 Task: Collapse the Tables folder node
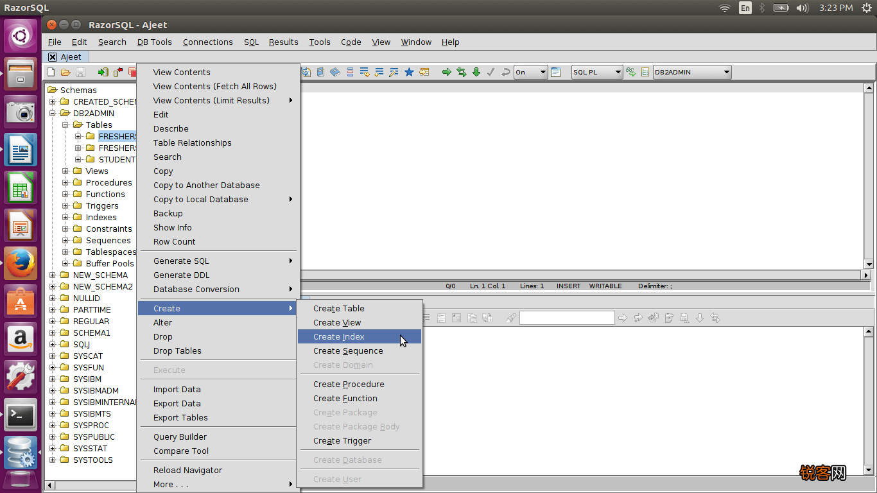[x=65, y=125]
